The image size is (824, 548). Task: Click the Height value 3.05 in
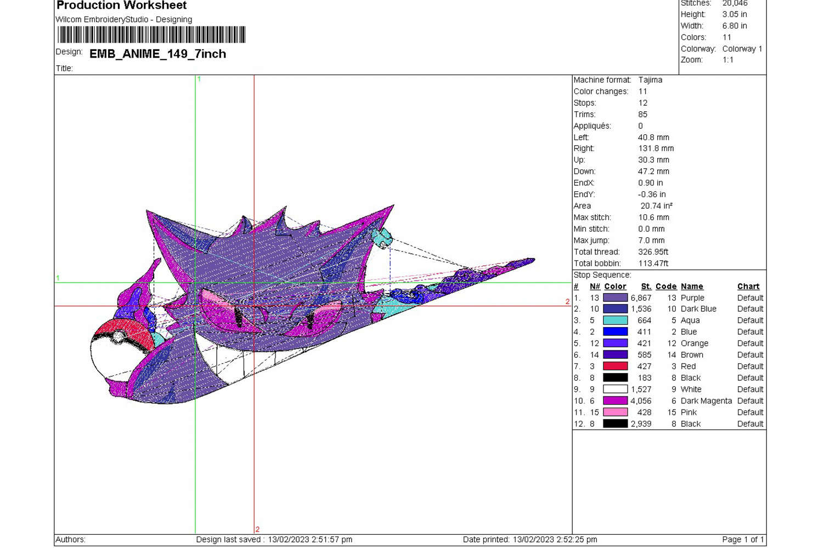click(x=735, y=14)
